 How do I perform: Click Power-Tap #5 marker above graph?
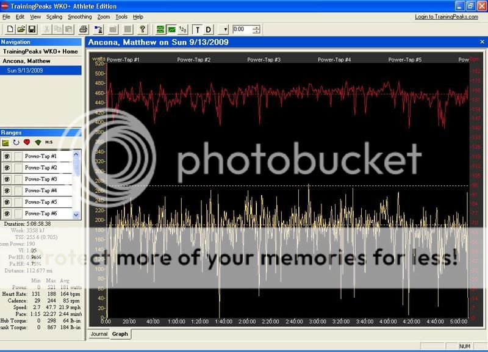(404, 59)
